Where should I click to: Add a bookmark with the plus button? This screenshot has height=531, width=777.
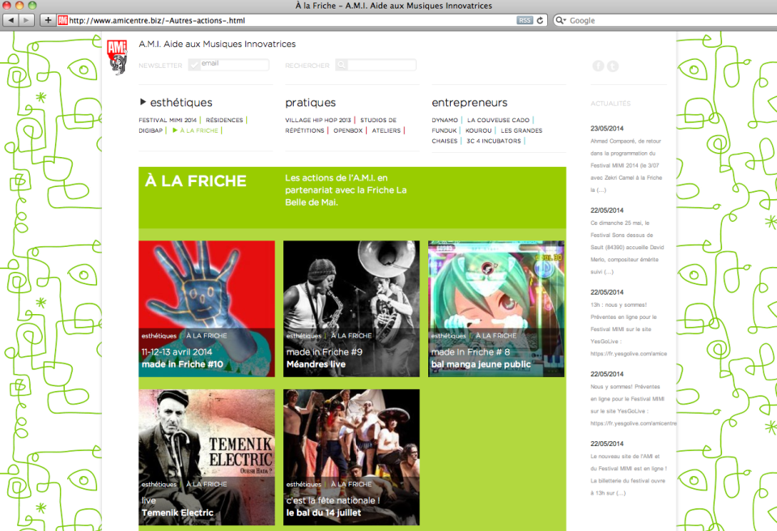pos(48,20)
